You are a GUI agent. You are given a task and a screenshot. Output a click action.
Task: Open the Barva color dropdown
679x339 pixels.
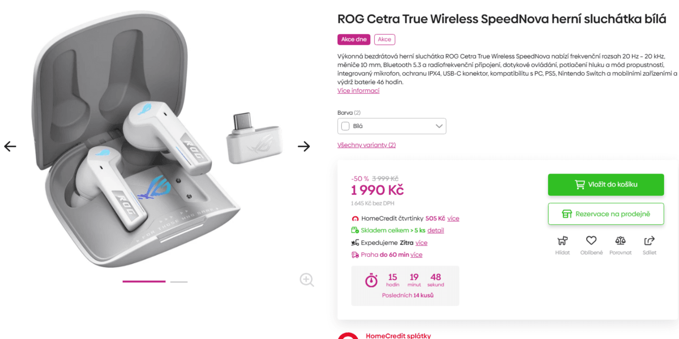click(x=392, y=126)
